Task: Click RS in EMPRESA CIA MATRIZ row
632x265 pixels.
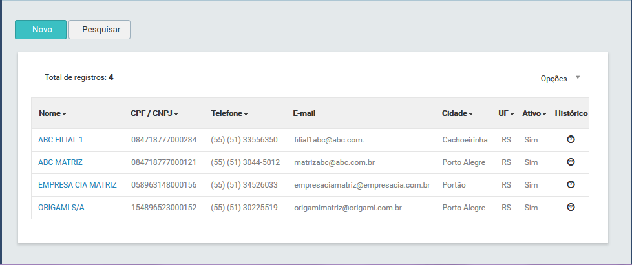Action: pos(506,185)
